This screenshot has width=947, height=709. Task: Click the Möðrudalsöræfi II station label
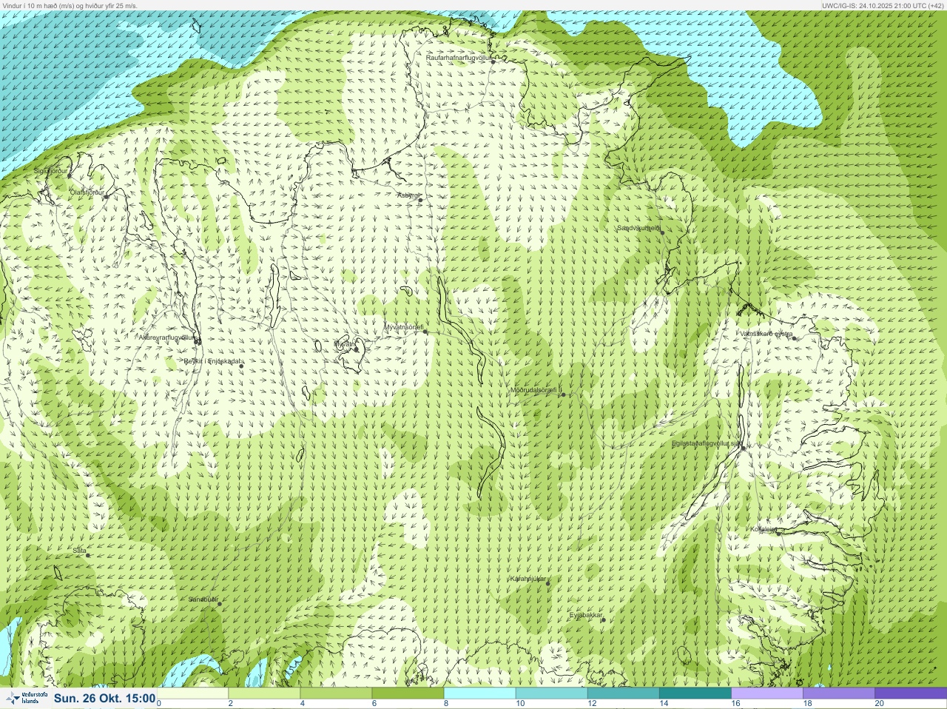(x=536, y=390)
